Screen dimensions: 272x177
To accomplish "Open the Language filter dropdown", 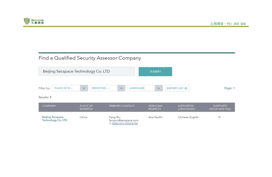I will (145, 88).
